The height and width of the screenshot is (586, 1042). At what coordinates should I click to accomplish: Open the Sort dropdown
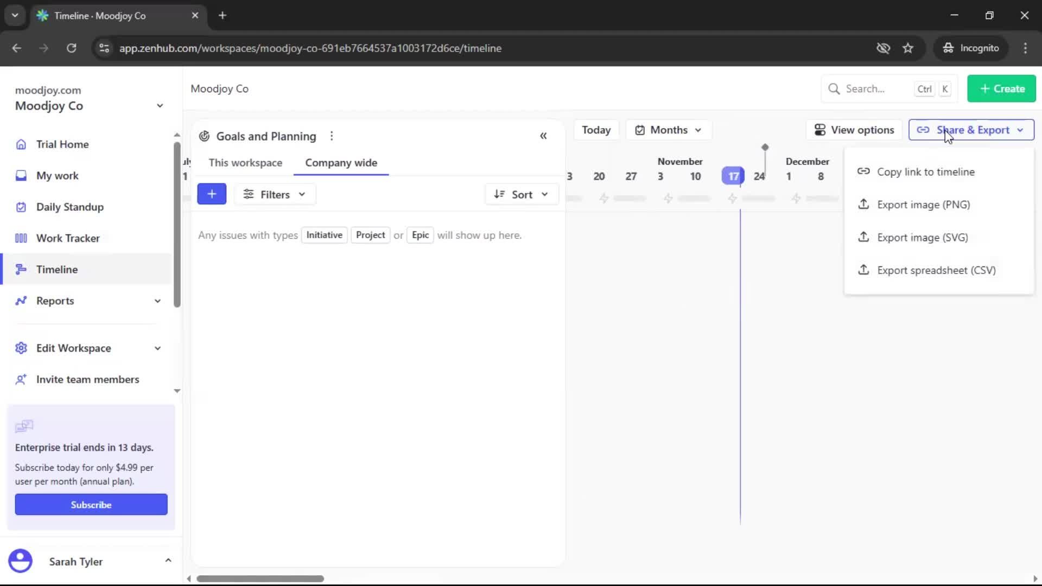[521, 194]
